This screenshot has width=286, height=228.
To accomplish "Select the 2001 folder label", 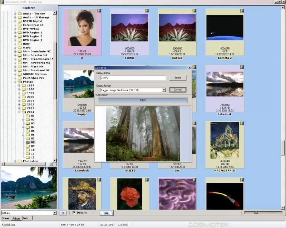I will (x=30, y=100).
